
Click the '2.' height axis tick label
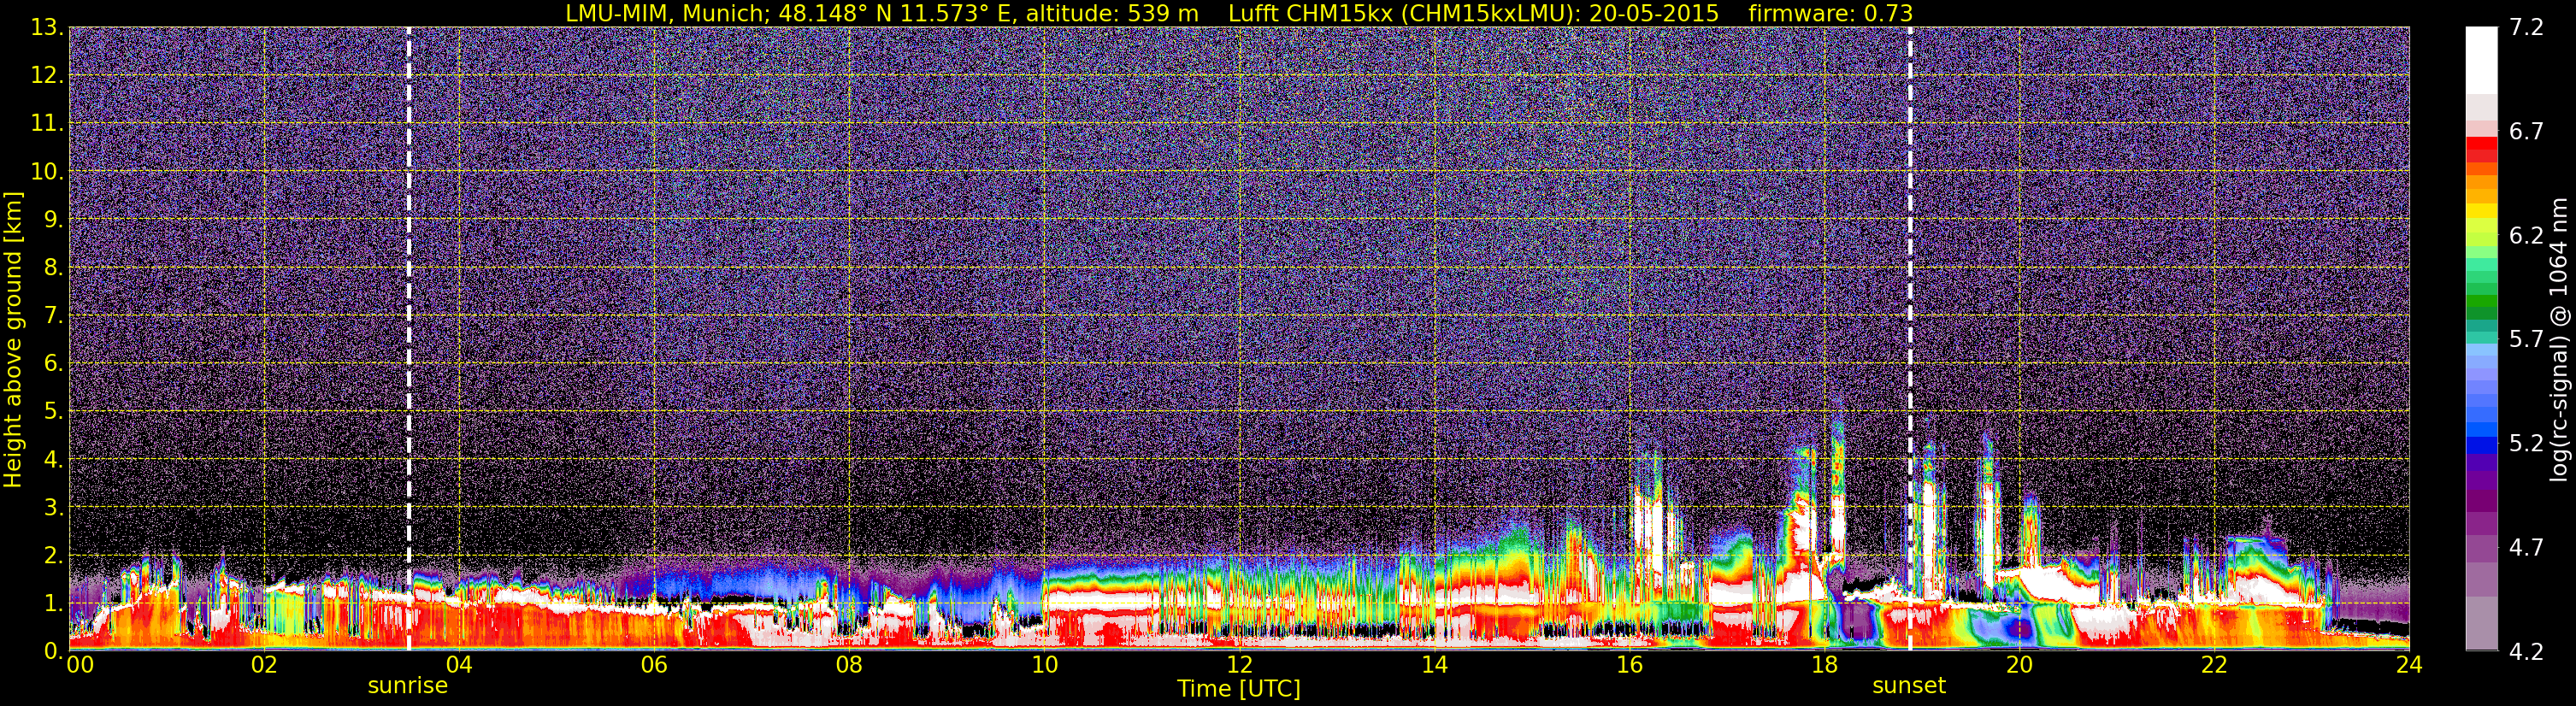53,555
